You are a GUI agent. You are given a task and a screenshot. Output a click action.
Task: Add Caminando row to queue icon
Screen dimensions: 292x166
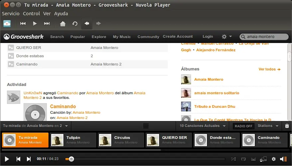coord(11,64)
